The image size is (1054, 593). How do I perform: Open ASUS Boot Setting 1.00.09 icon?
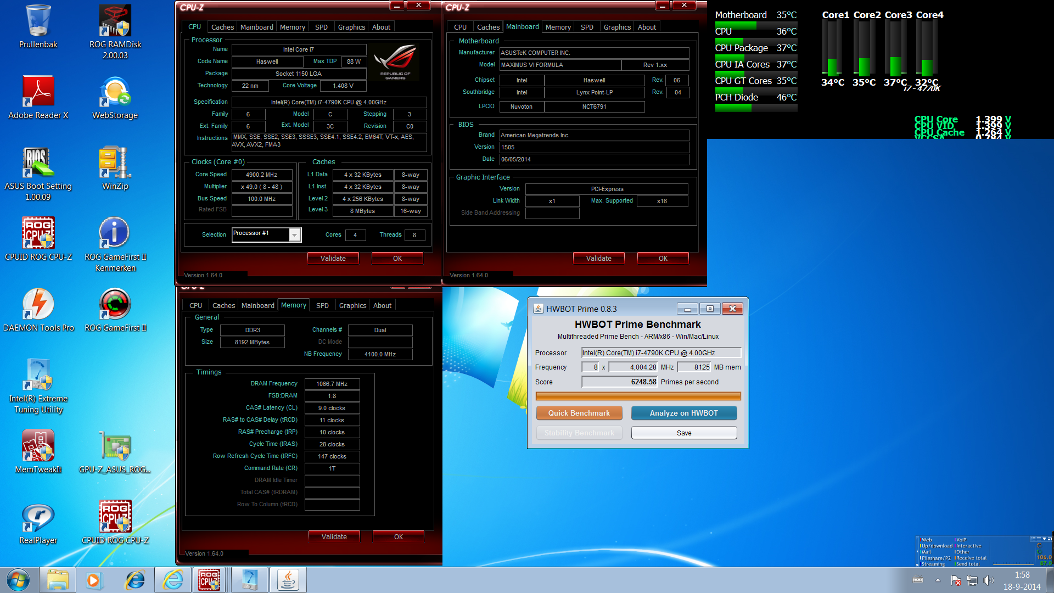38,174
